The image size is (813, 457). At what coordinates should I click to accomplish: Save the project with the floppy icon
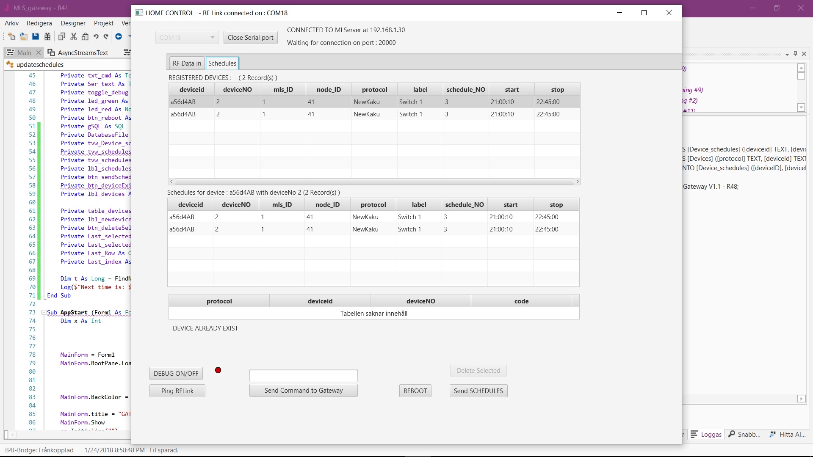pyautogui.click(x=36, y=37)
